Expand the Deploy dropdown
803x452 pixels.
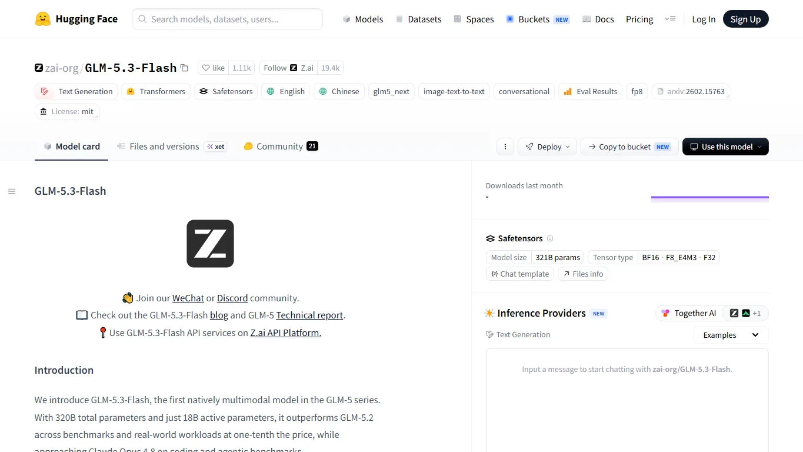[x=547, y=147]
